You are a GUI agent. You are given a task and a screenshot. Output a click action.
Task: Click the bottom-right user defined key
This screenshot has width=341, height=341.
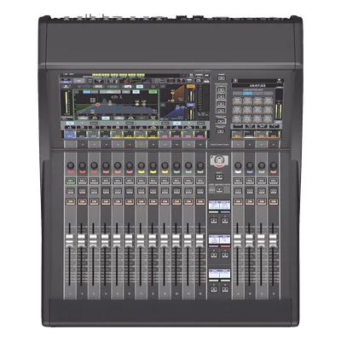point(225,289)
